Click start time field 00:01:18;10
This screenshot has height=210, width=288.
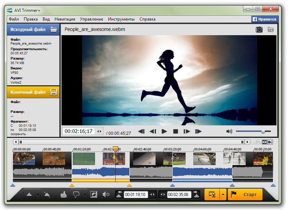pyautogui.click(x=135, y=194)
